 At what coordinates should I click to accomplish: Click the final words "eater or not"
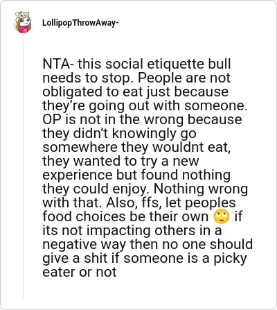tap(80, 272)
